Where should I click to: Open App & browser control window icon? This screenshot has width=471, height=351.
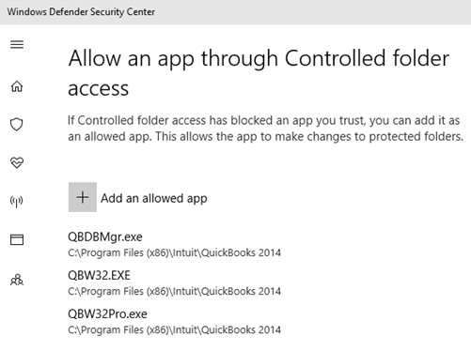click(x=17, y=240)
